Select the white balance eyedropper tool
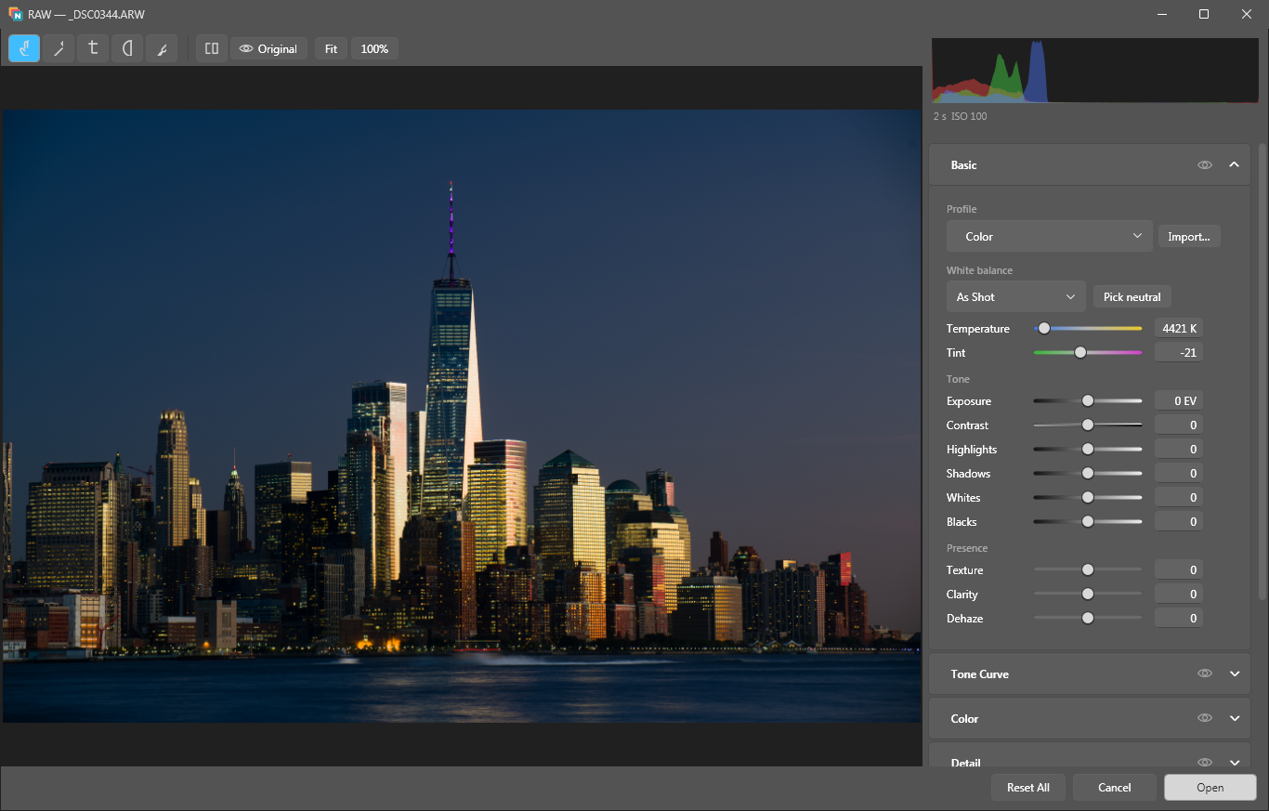1269x811 pixels. pos(59,48)
